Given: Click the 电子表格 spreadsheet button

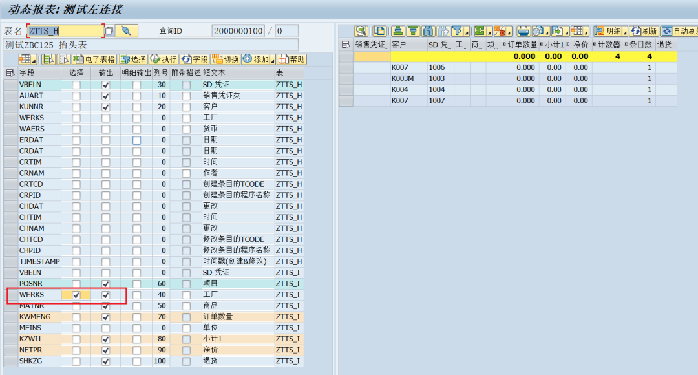Looking at the screenshot, I should coord(94,59).
